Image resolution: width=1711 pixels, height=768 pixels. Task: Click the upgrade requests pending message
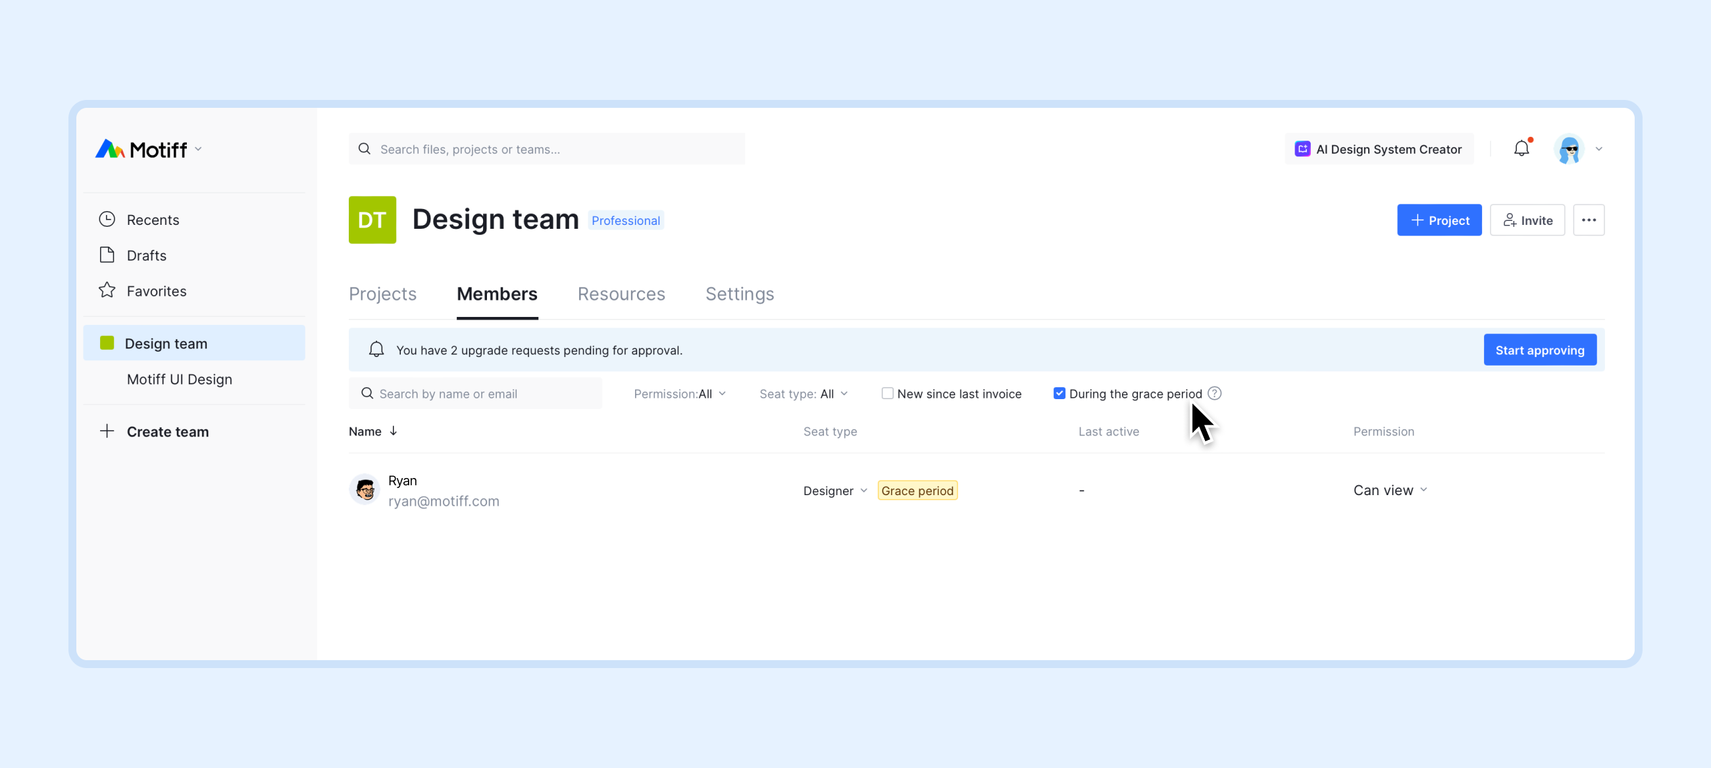[540, 350]
